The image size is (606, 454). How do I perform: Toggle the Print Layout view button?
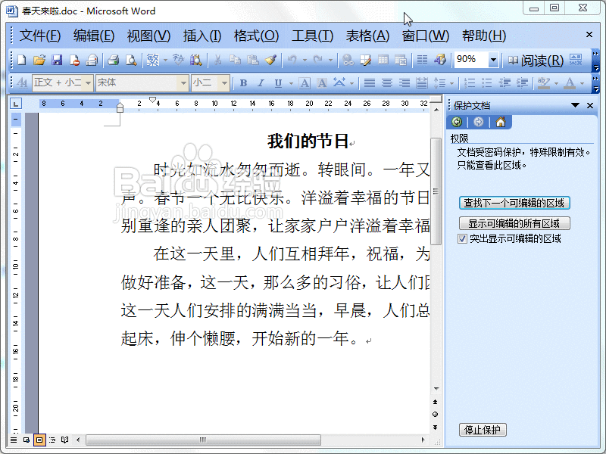[39, 440]
